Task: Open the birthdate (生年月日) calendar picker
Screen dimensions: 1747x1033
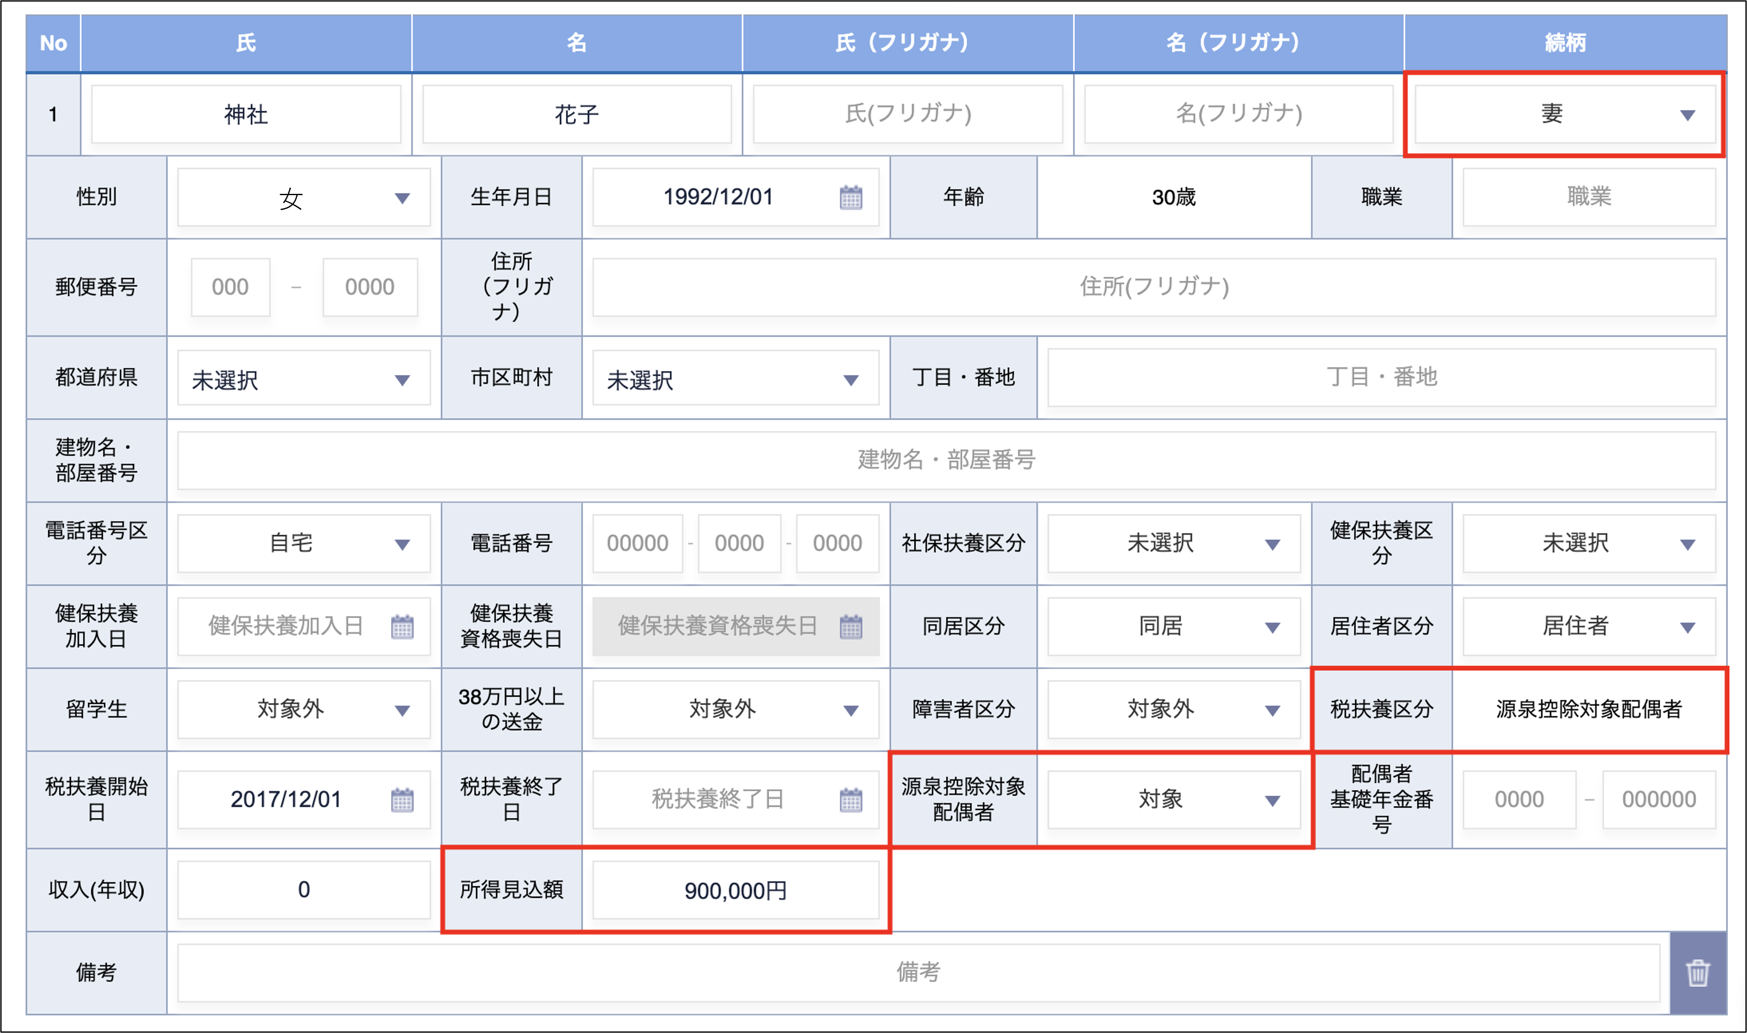Action: [x=850, y=198]
